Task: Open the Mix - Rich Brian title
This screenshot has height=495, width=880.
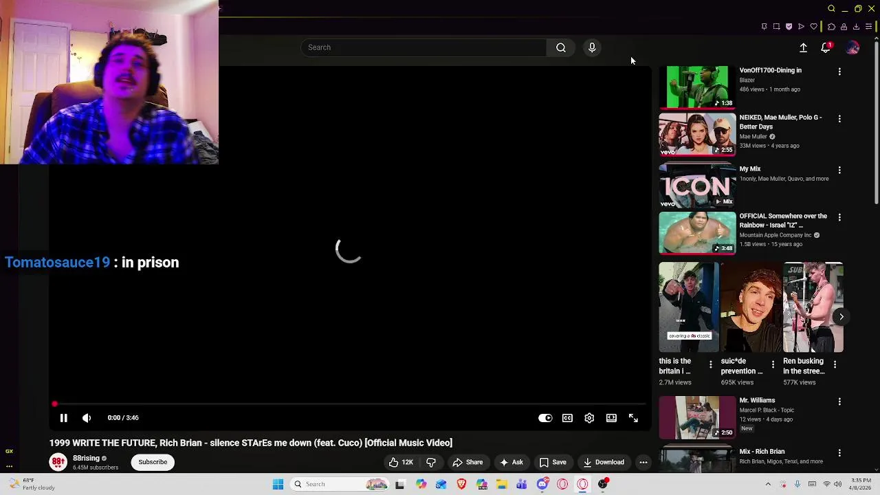Action: (x=762, y=452)
